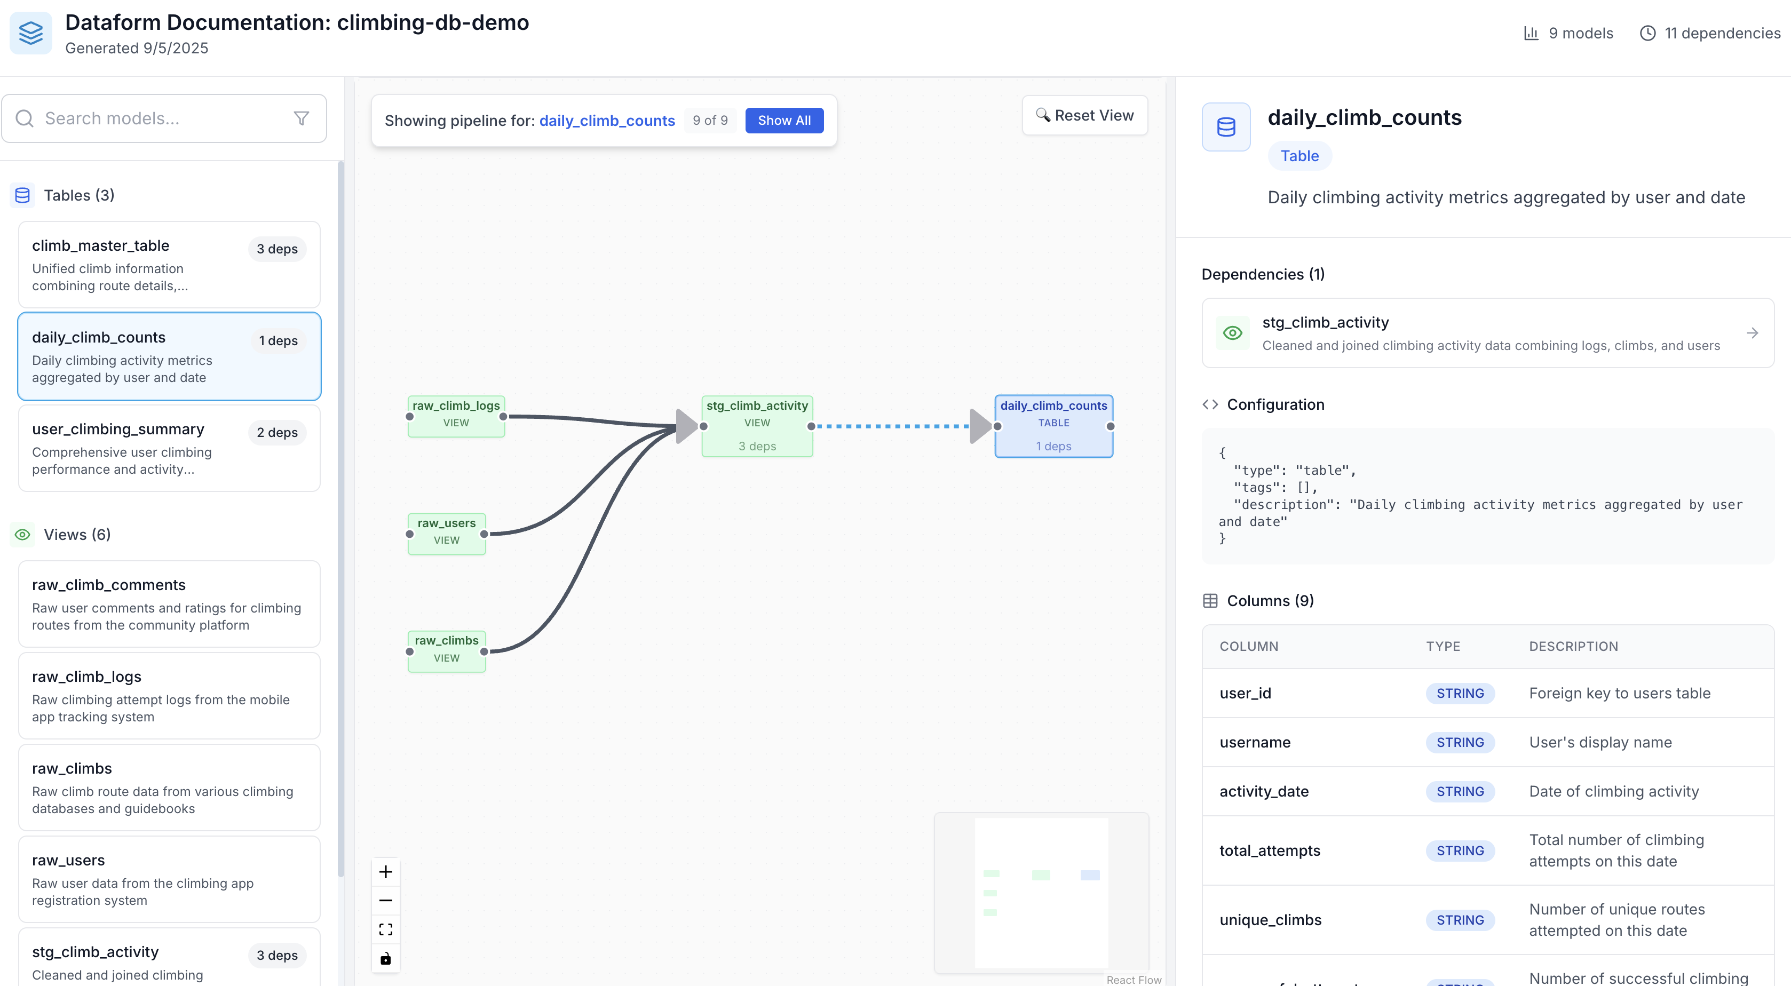The image size is (1791, 986).
Task: Click the raw_users graph node
Action: 446,534
